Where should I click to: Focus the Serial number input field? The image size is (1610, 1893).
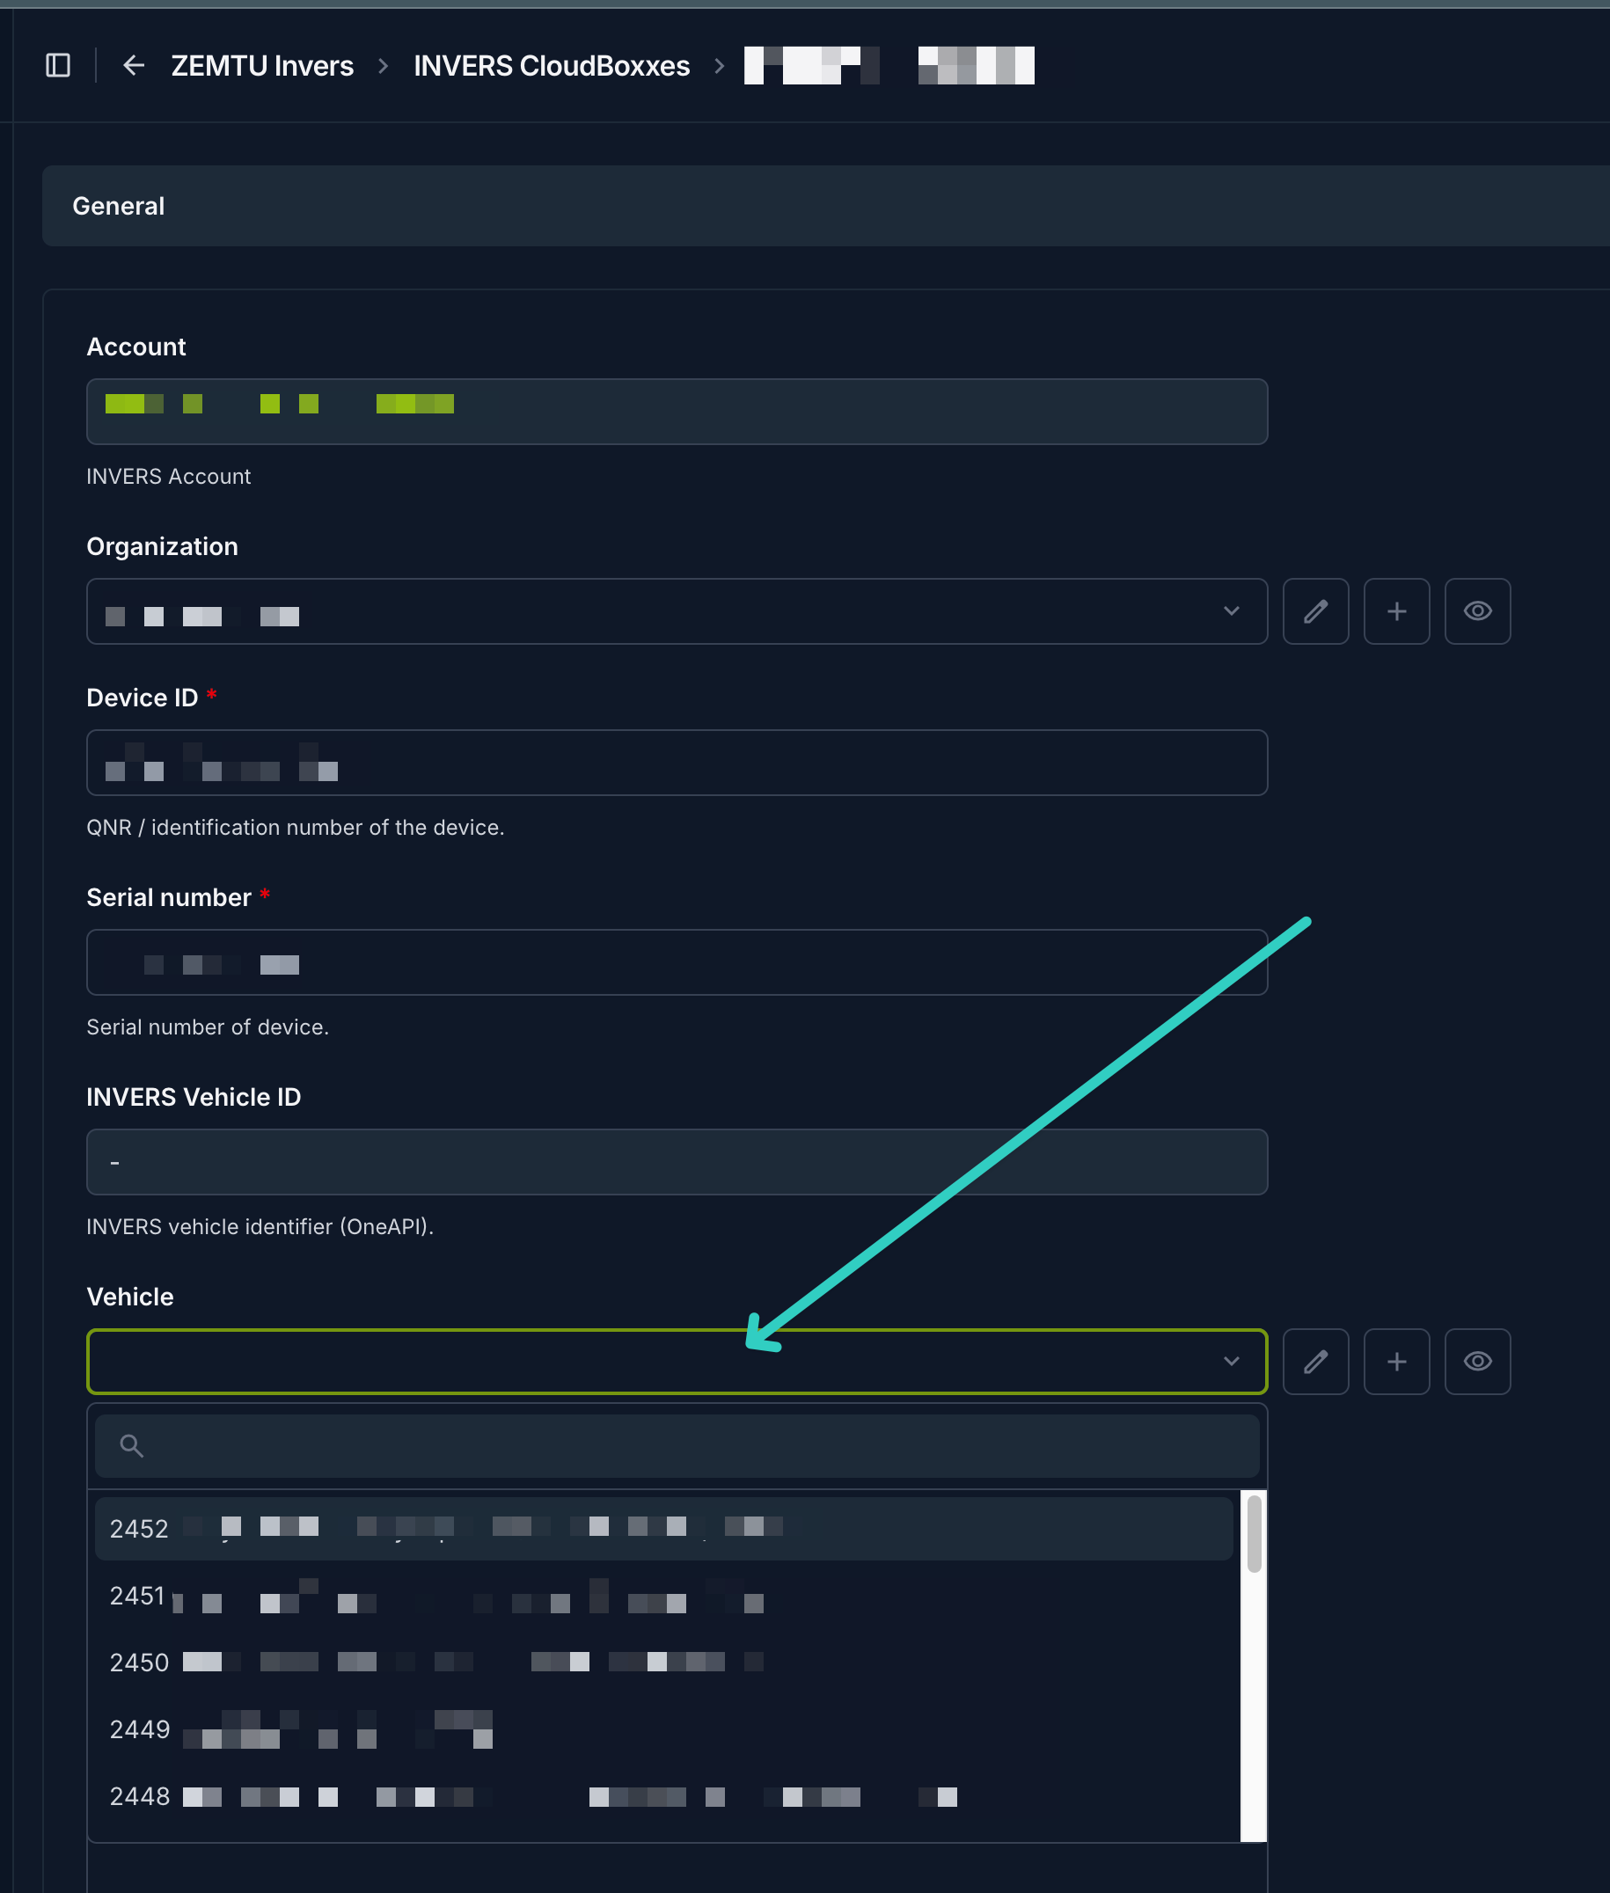pos(677,963)
